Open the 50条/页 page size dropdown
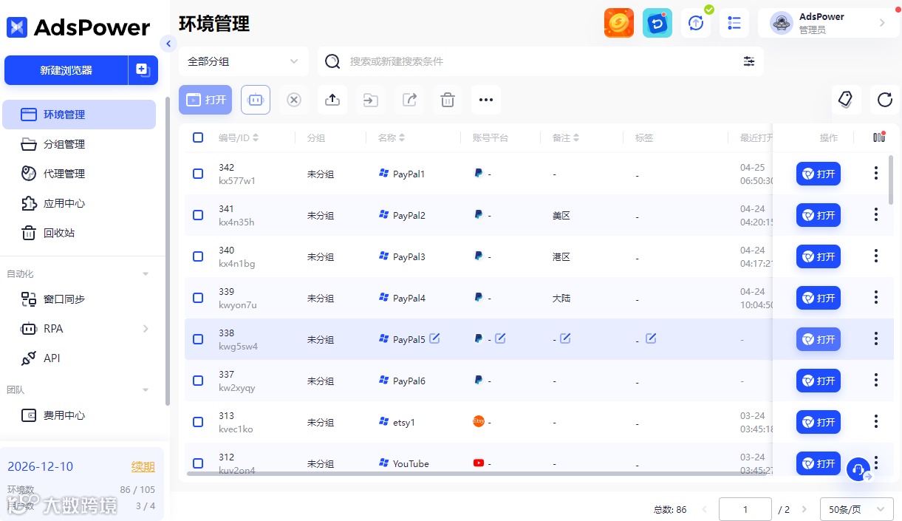902x521 pixels. [x=857, y=509]
